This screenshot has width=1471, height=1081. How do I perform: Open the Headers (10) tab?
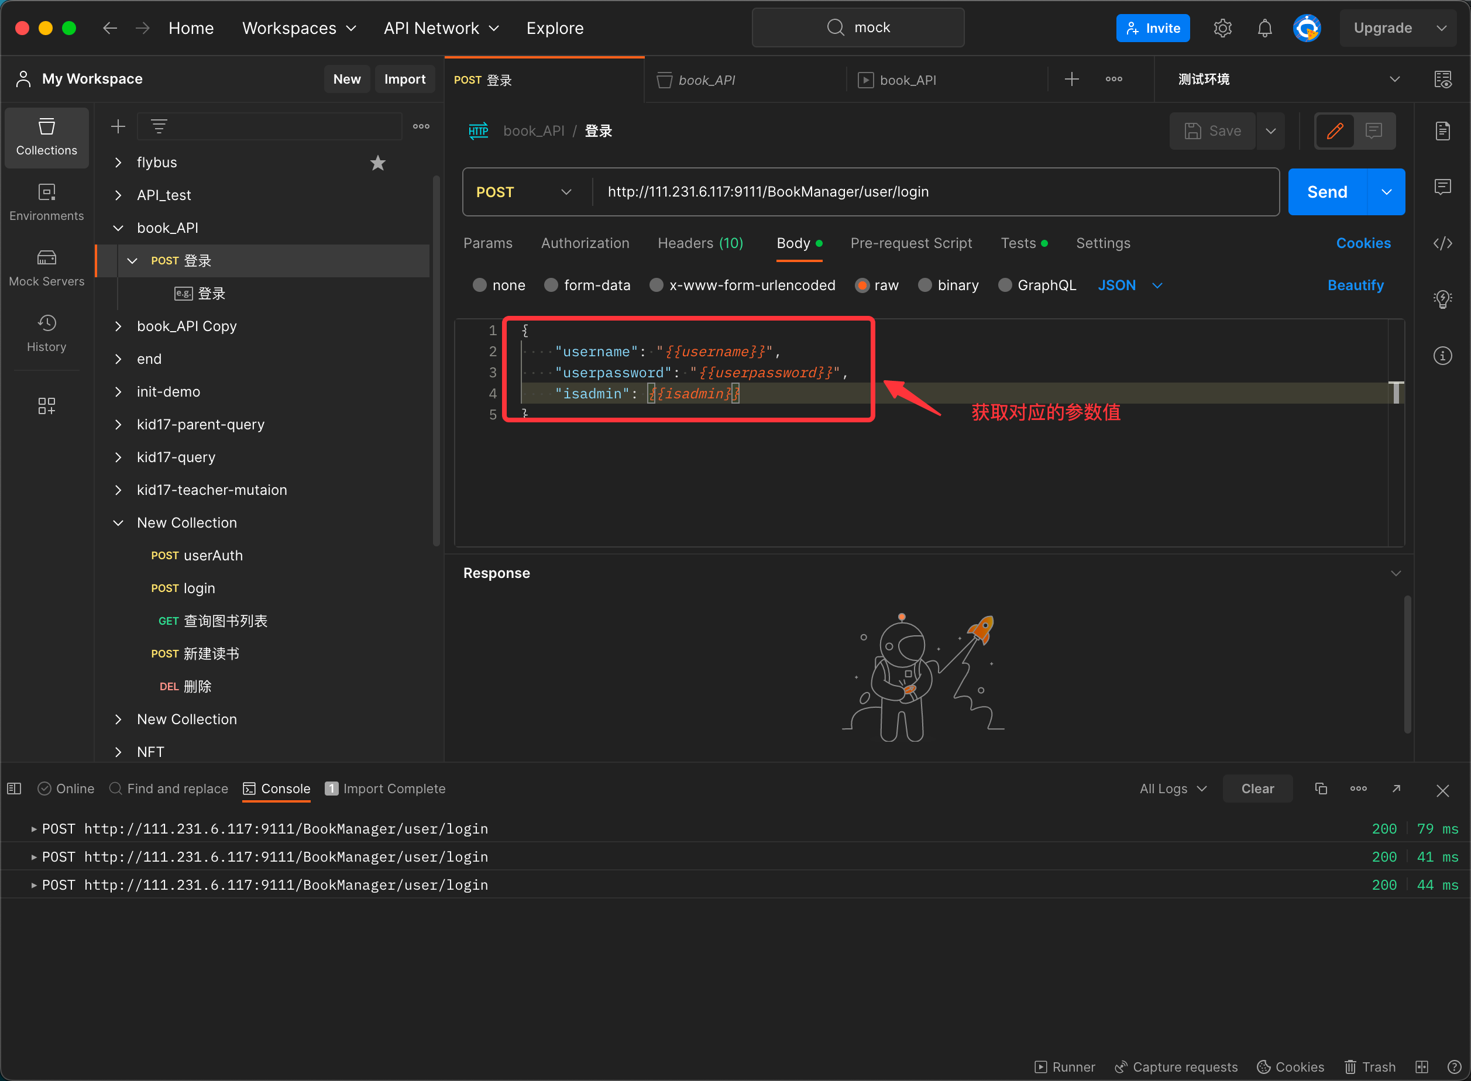(x=699, y=243)
